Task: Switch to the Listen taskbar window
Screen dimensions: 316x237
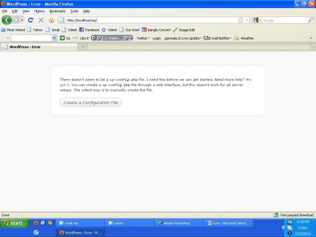Action: [130, 223]
